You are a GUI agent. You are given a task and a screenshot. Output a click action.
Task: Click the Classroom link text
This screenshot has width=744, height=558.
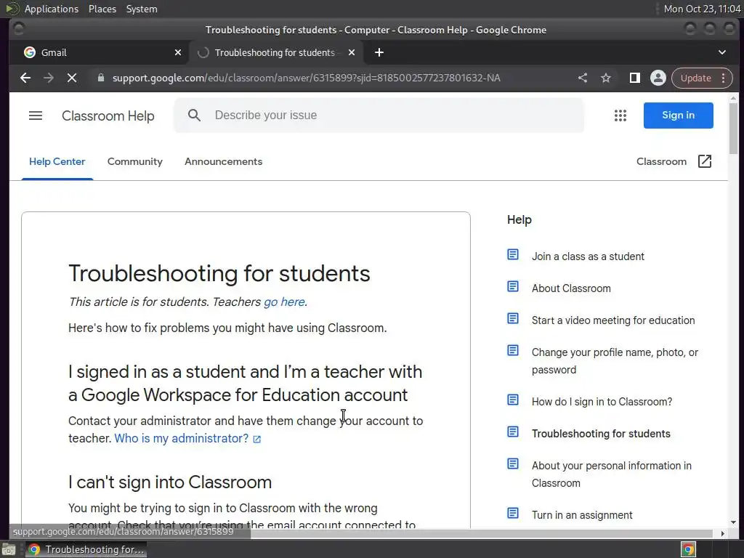661,161
